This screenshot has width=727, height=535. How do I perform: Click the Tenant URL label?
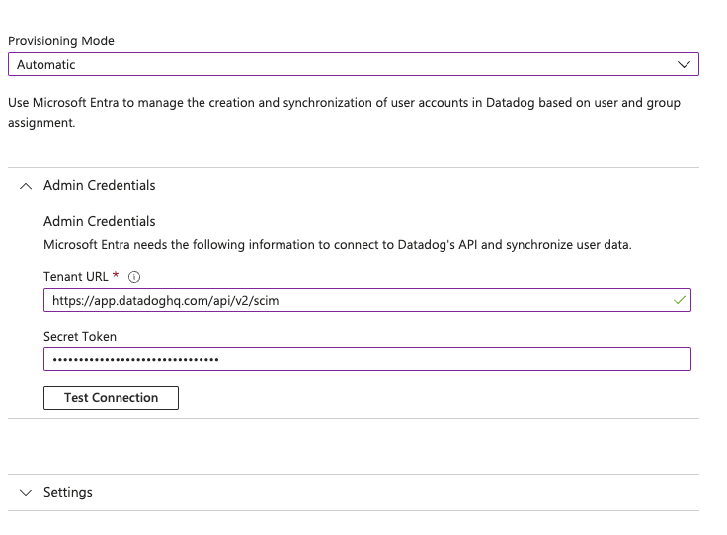(x=76, y=277)
